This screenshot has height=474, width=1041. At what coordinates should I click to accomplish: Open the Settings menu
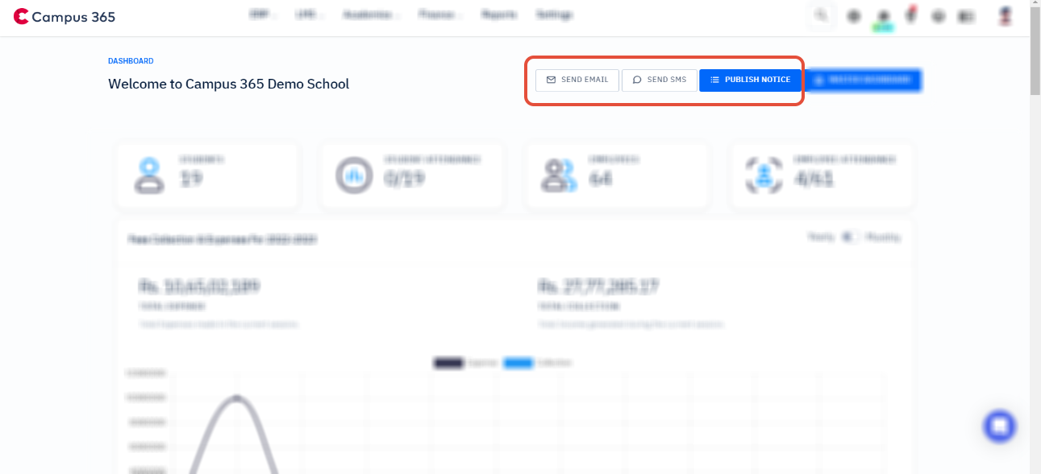pos(555,15)
